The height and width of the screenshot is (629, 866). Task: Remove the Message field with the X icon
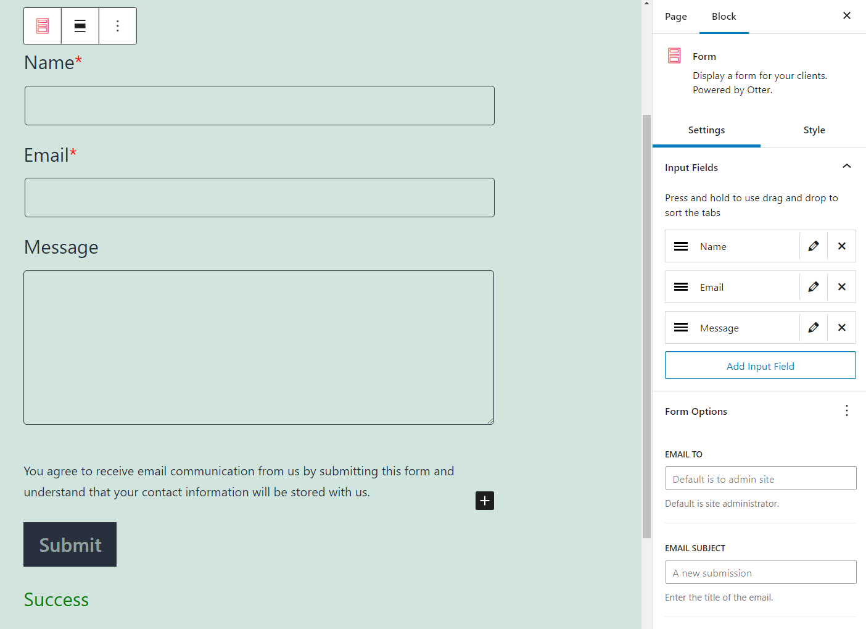[841, 327]
